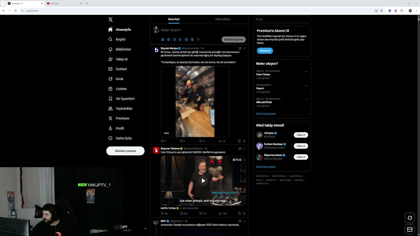Open Anasayfa in the left sidebar
This screenshot has height=236, width=420.
pos(120,29)
